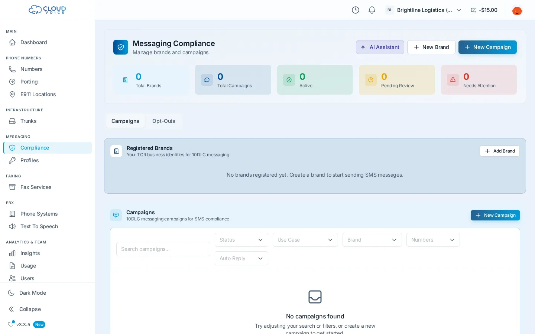Open the user avatar menu
This screenshot has height=334, width=535.
pos(517,10)
